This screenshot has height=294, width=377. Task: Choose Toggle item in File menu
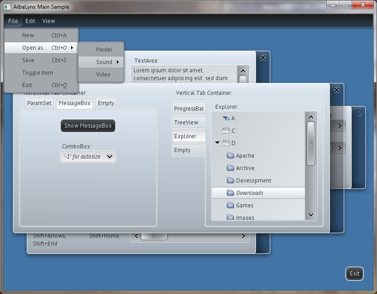pyautogui.click(x=37, y=73)
